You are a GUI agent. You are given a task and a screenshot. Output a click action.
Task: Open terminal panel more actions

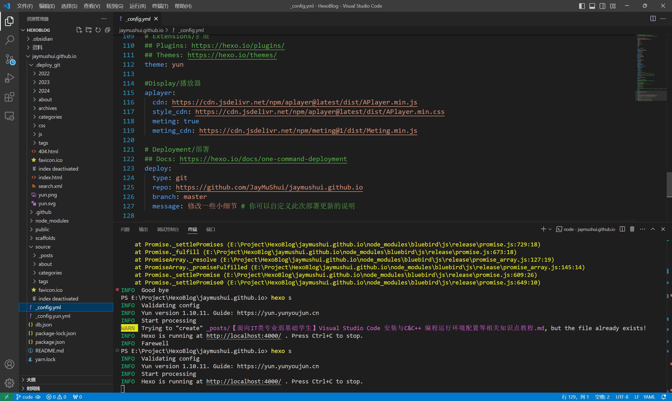[x=643, y=229]
